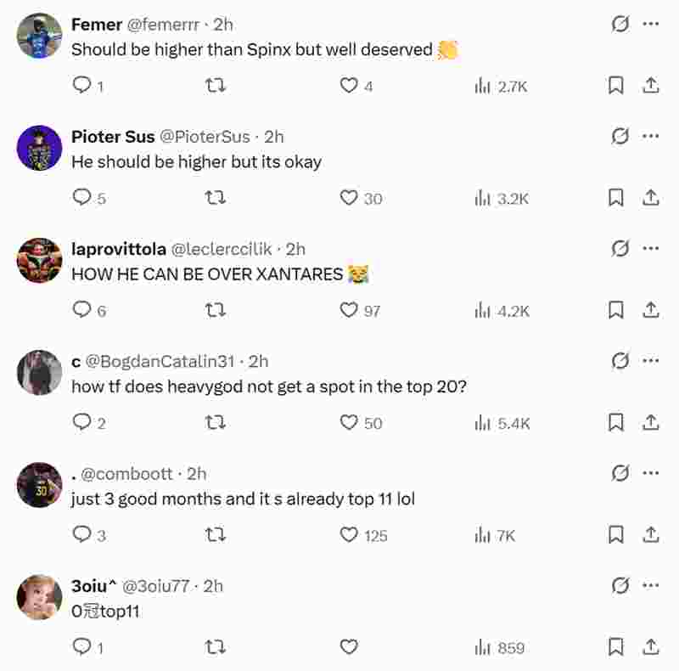Viewport: 679px width, 671px height.
Task: Open laprovittola's display name link
Action: coord(119,249)
